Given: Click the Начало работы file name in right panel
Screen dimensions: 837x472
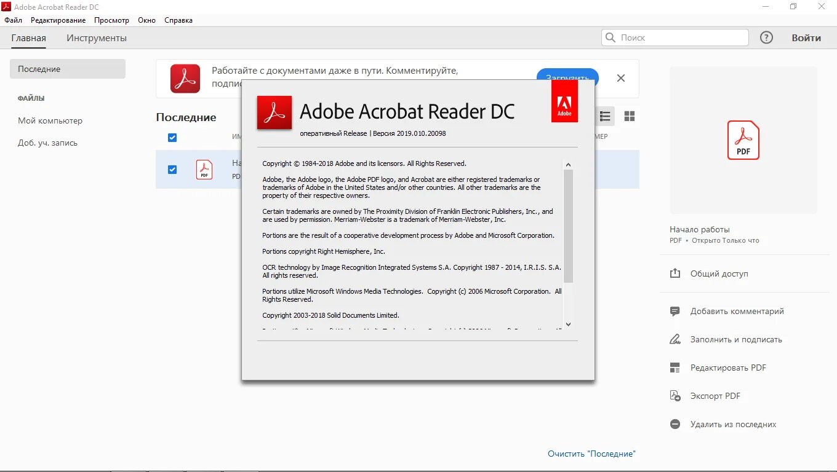Looking at the screenshot, I should point(700,229).
